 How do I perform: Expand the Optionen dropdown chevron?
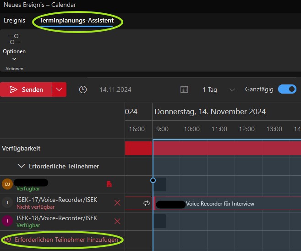pyautogui.click(x=14, y=59)
